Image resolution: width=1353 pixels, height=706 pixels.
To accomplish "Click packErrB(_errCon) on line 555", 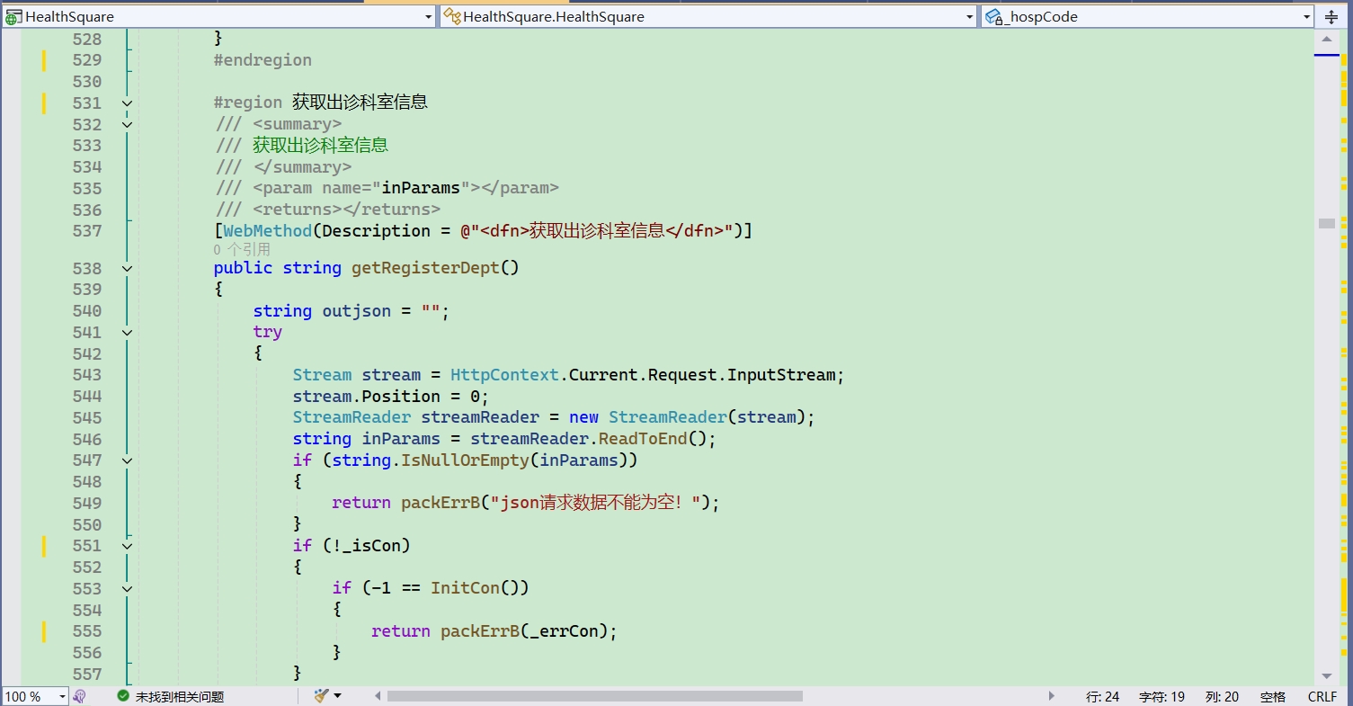I will (x=524, y=631).
